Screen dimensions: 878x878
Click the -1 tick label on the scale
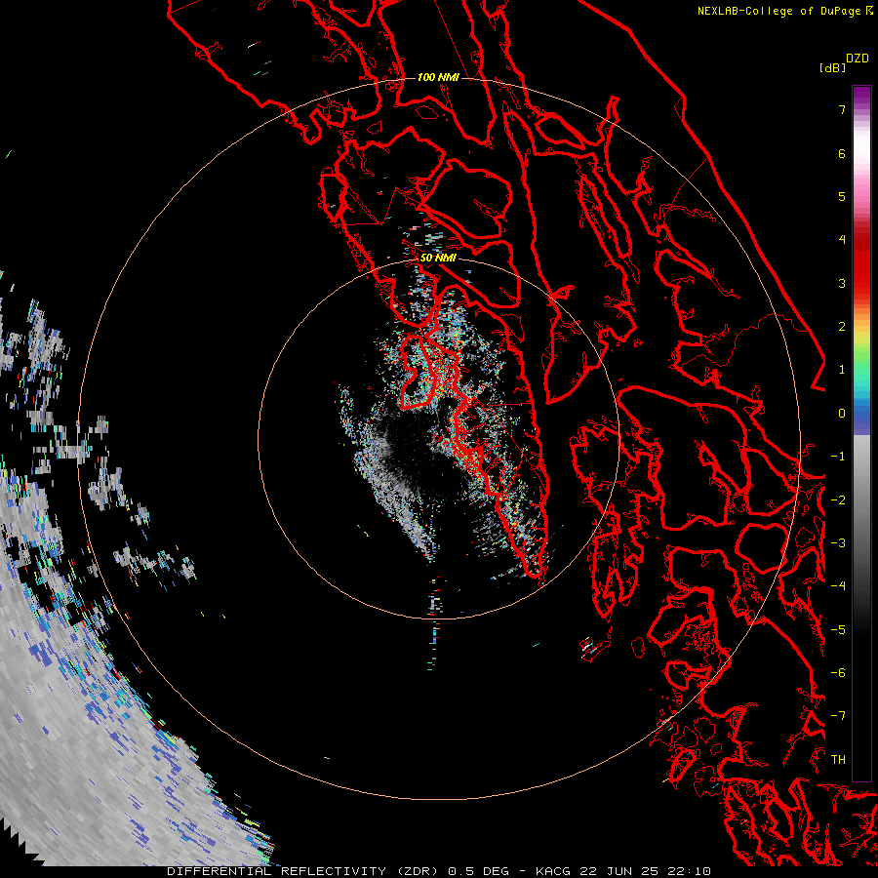click(x=838, y=457)
